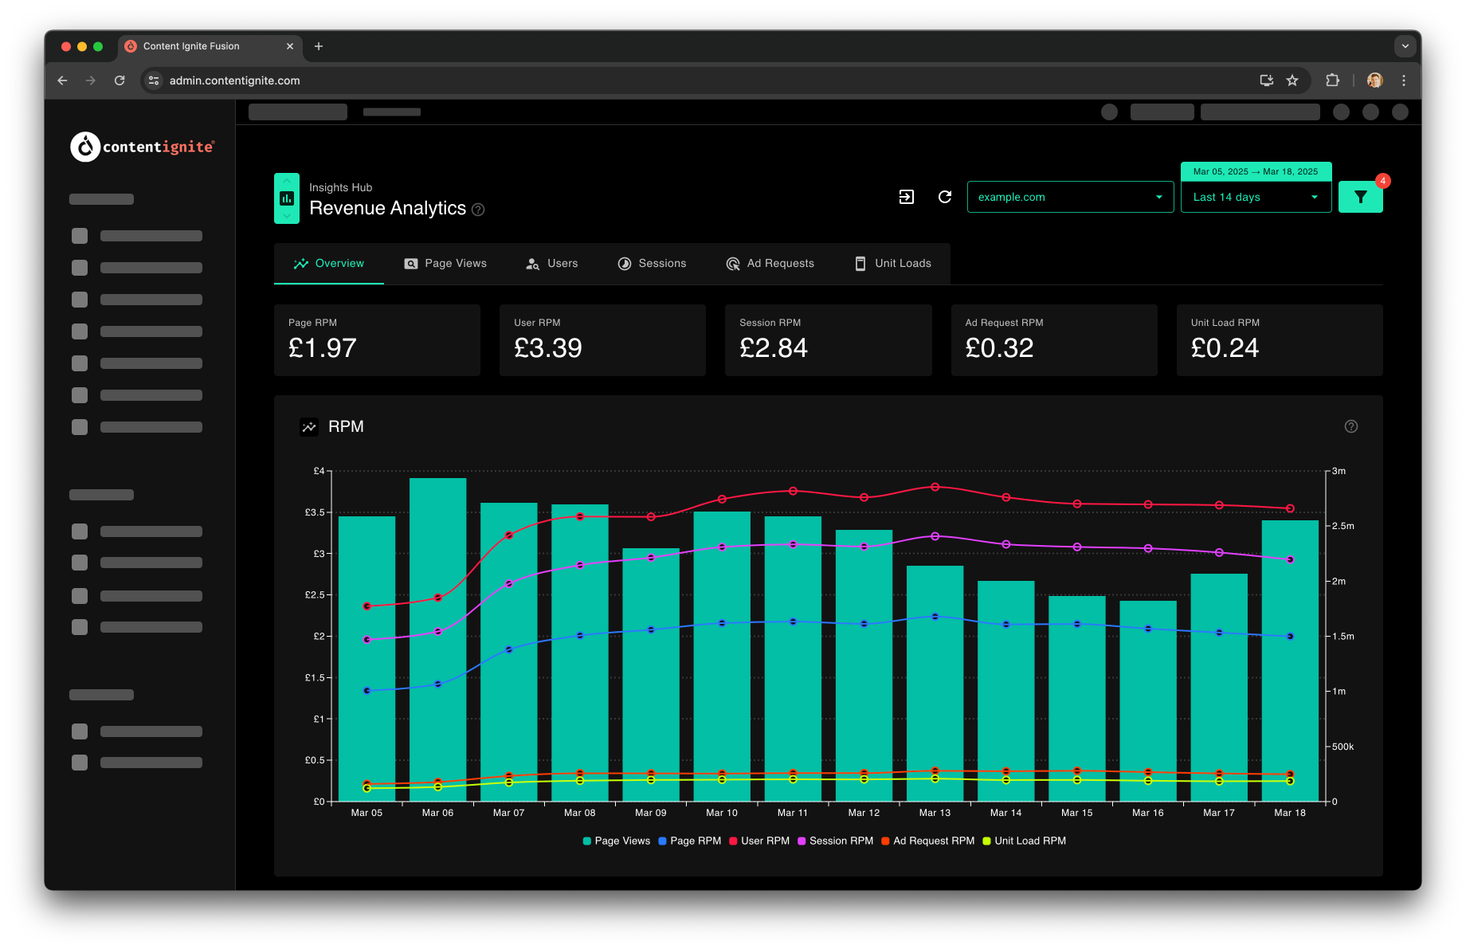This screenshot has height=949, width=1466.
Task: Click the RPM chart help icon
Action: point(1351,426)
